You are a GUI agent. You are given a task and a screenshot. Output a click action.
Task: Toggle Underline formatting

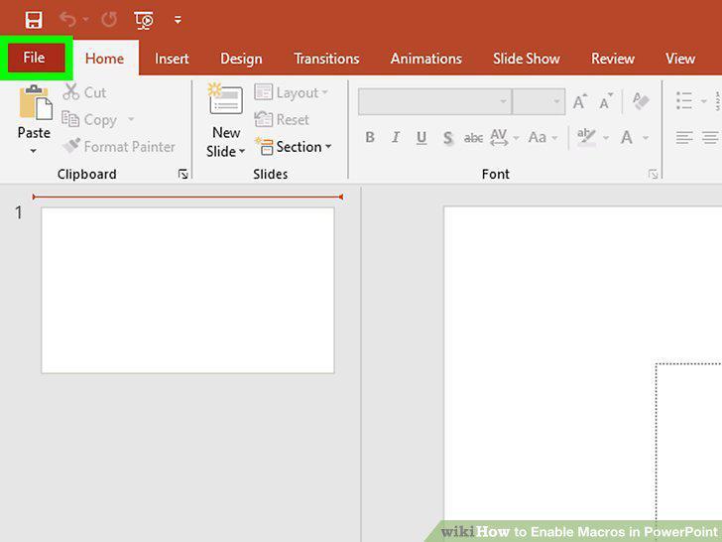point(421,137)
